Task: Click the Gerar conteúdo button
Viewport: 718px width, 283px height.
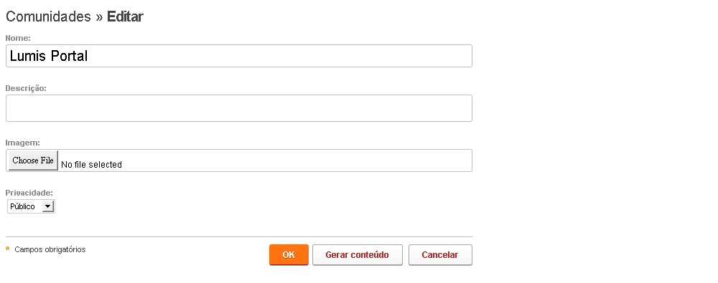Action: tap(357, 254)
